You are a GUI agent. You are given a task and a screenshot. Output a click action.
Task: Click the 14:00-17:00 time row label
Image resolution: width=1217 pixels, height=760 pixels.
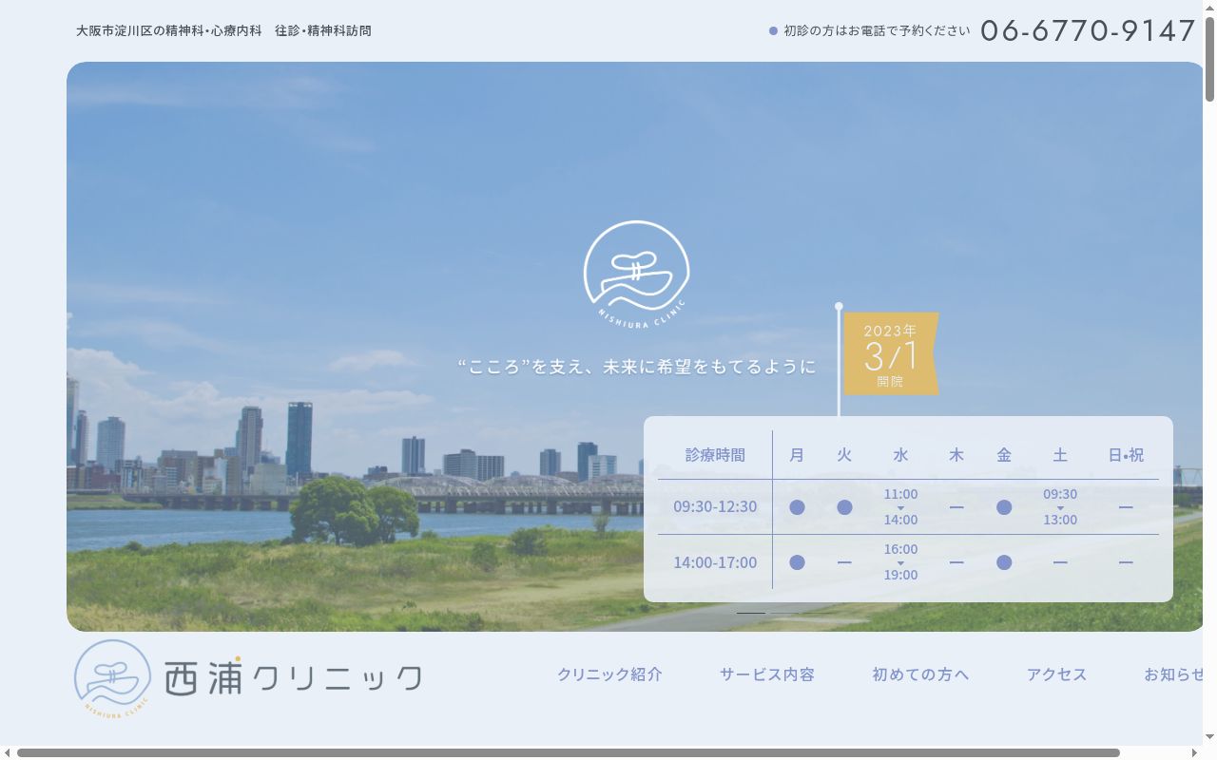coord(715,562)
